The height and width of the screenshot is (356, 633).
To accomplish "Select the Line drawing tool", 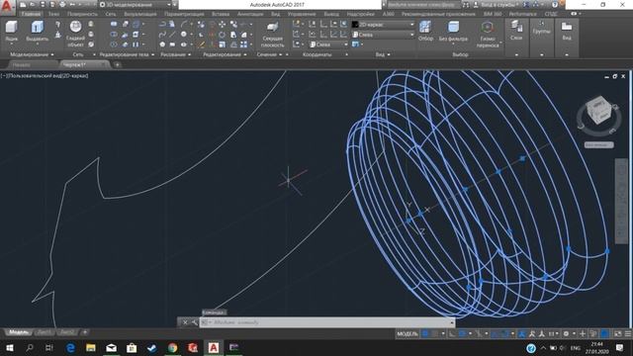I will click(x=172, y=35).
